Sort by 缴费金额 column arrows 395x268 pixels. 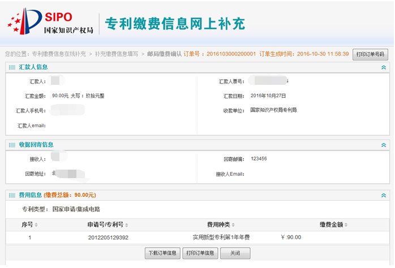click(x=346, y=224)
